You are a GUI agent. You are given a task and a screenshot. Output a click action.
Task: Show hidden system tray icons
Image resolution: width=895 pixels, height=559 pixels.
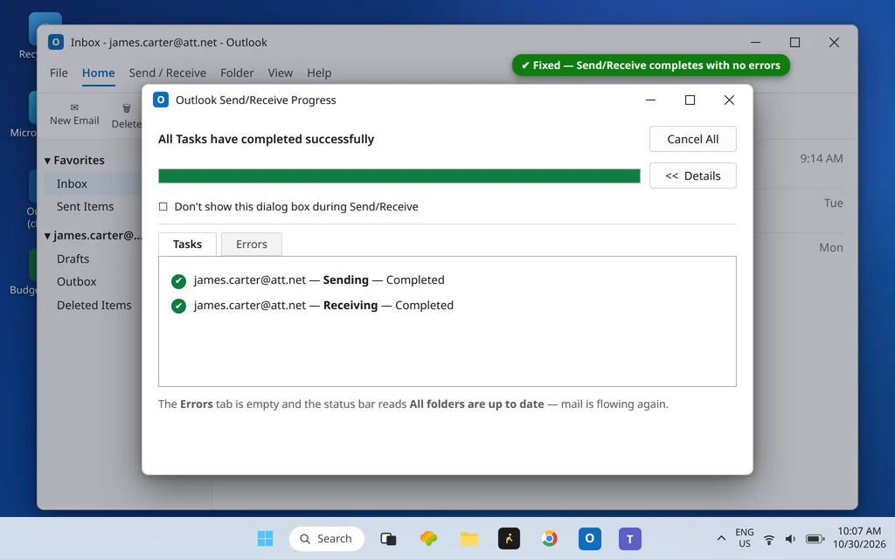point(721,538)
